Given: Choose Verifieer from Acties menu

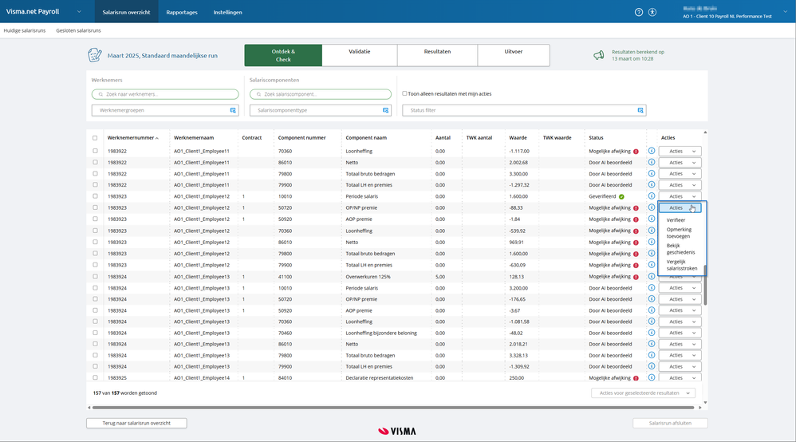Looking at the screenshot, I should tap(676, 220).
